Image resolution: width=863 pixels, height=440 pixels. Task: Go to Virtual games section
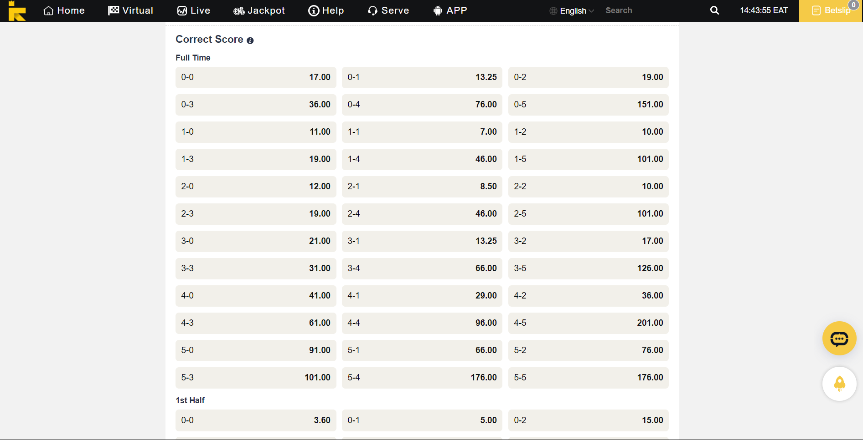(130, 10)
